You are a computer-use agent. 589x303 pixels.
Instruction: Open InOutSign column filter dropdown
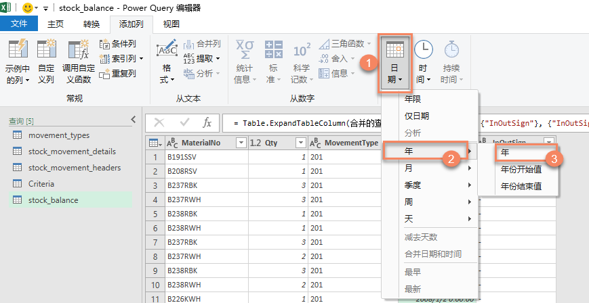click(x=549, y=142)
